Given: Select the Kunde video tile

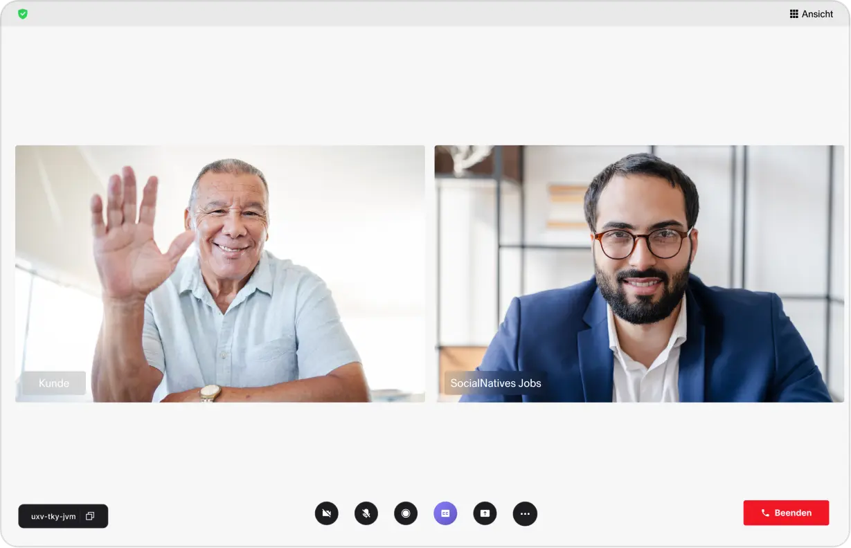Looking at the screenshot, I should tap(220, 273).
